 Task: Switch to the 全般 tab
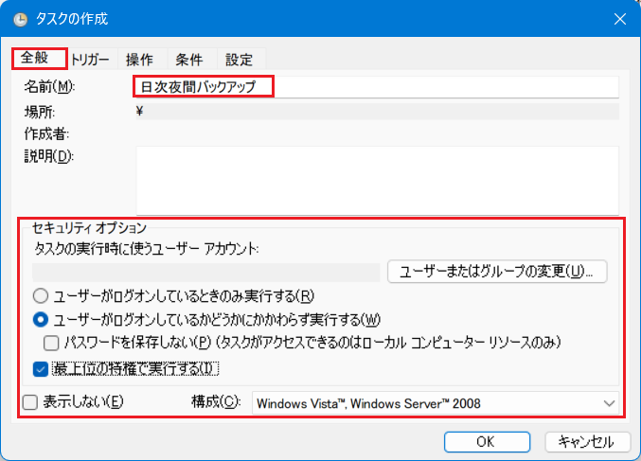pos(39,59)
